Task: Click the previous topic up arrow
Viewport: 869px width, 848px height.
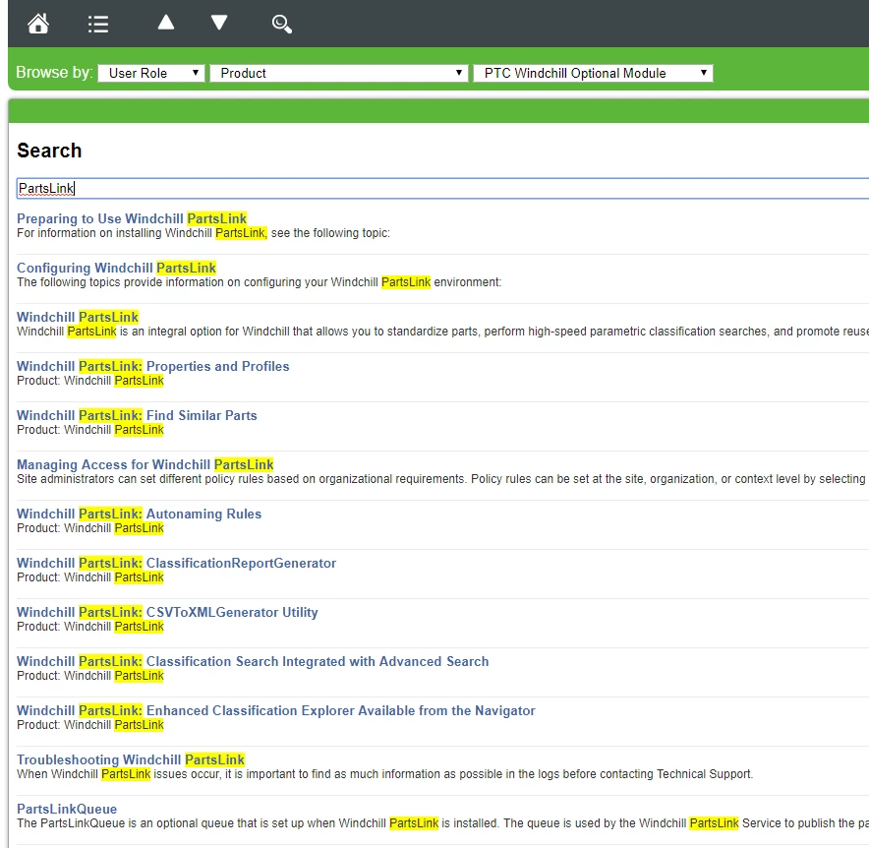Action: (166, 23)
